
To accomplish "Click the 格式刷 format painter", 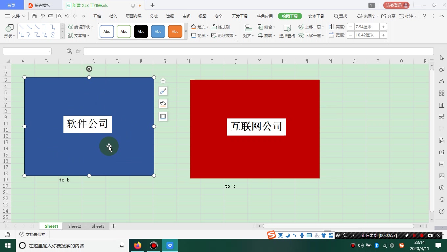I will 221,27.
